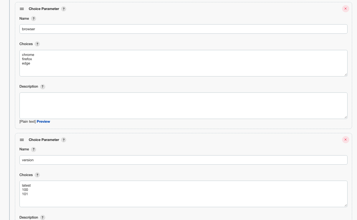357x220 pixels.
Task: Show help for browser Choices field
Action: 37,44
